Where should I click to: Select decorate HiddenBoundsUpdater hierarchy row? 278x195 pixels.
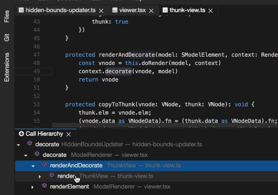pyautogui.click(x=147, y=144)
